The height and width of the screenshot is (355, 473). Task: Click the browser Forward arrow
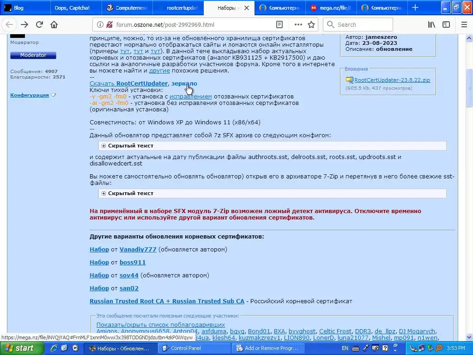[24, 25]
